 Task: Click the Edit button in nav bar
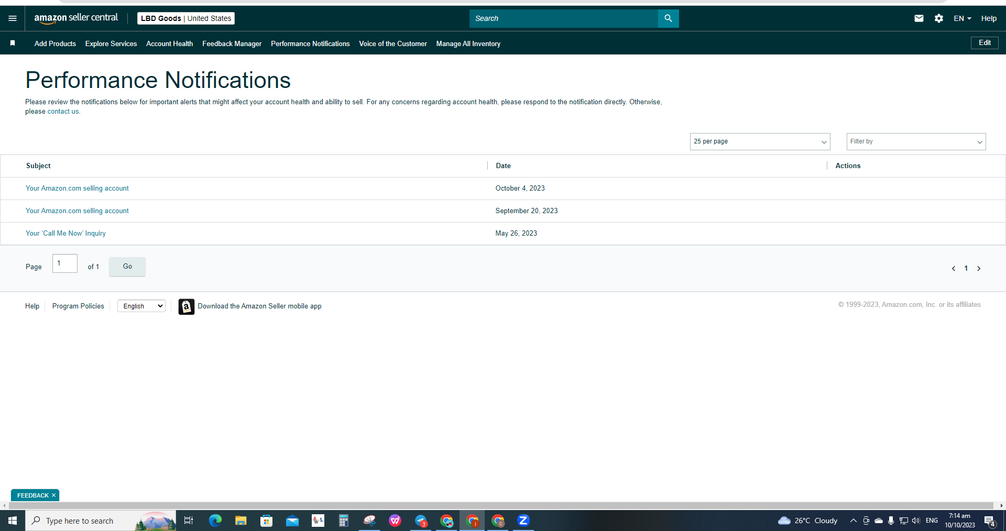click(985, 43)
